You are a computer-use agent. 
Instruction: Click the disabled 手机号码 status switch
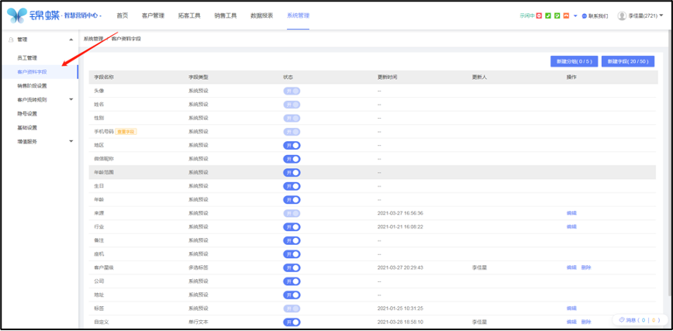pyautogui.click(x=292, y=132)
